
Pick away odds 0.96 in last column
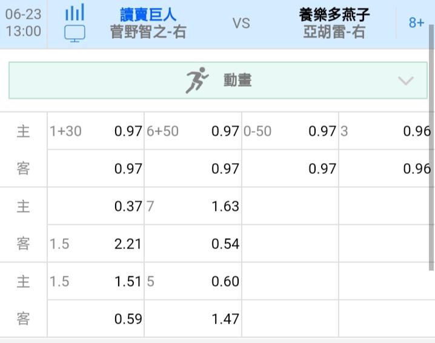(416, 168)
